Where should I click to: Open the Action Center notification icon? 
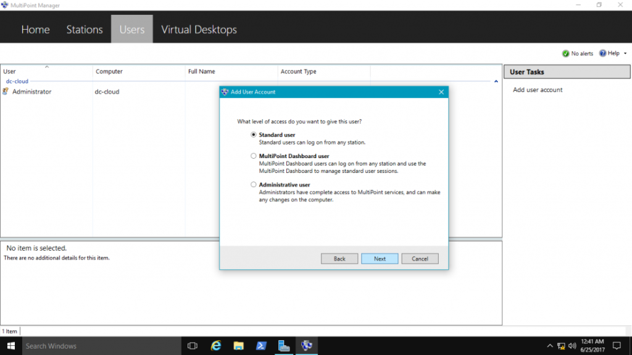(617, 346)
